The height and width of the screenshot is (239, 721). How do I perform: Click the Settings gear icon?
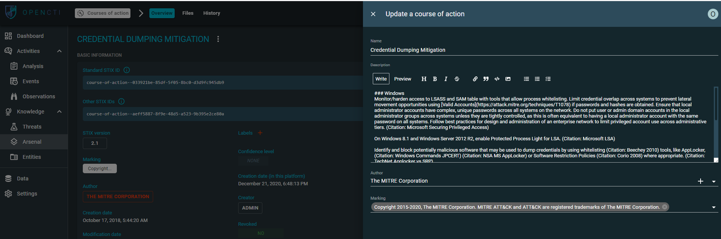[x=8, y=194]
